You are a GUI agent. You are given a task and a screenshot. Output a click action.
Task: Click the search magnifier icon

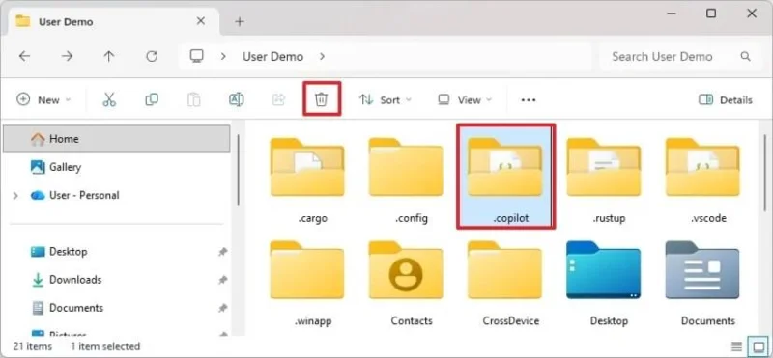pos(745,57)
